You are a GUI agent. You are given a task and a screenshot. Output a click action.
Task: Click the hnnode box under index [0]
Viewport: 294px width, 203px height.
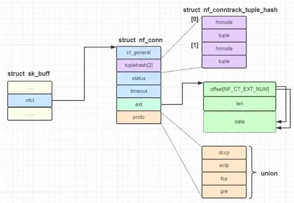coord(224,22)
